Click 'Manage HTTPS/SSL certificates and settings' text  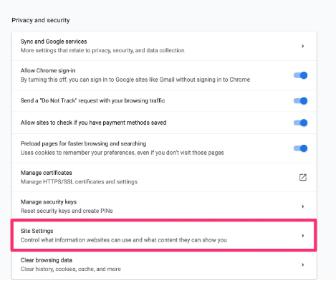click(x=79, y=181)
